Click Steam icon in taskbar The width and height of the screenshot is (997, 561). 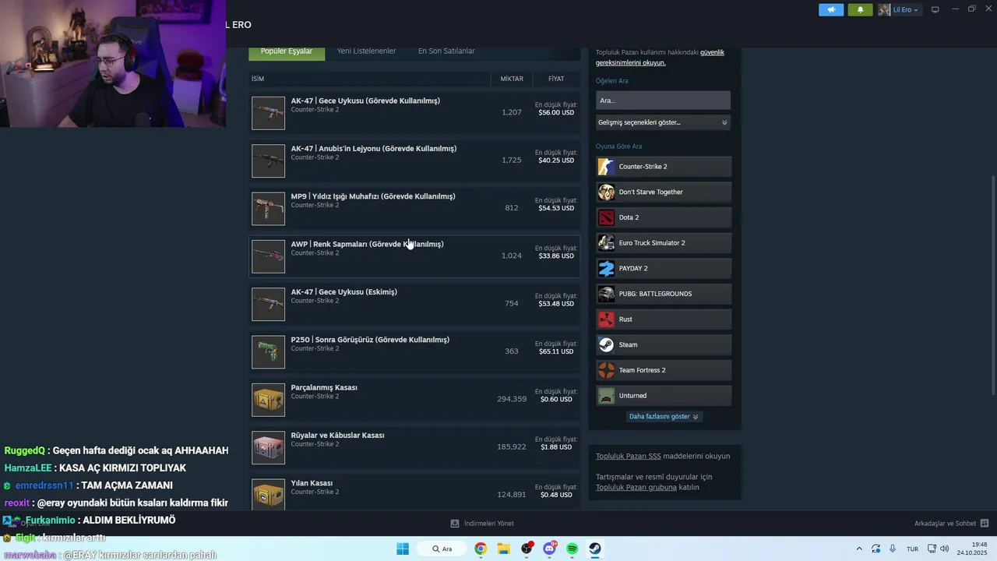[x=595, y=549]
